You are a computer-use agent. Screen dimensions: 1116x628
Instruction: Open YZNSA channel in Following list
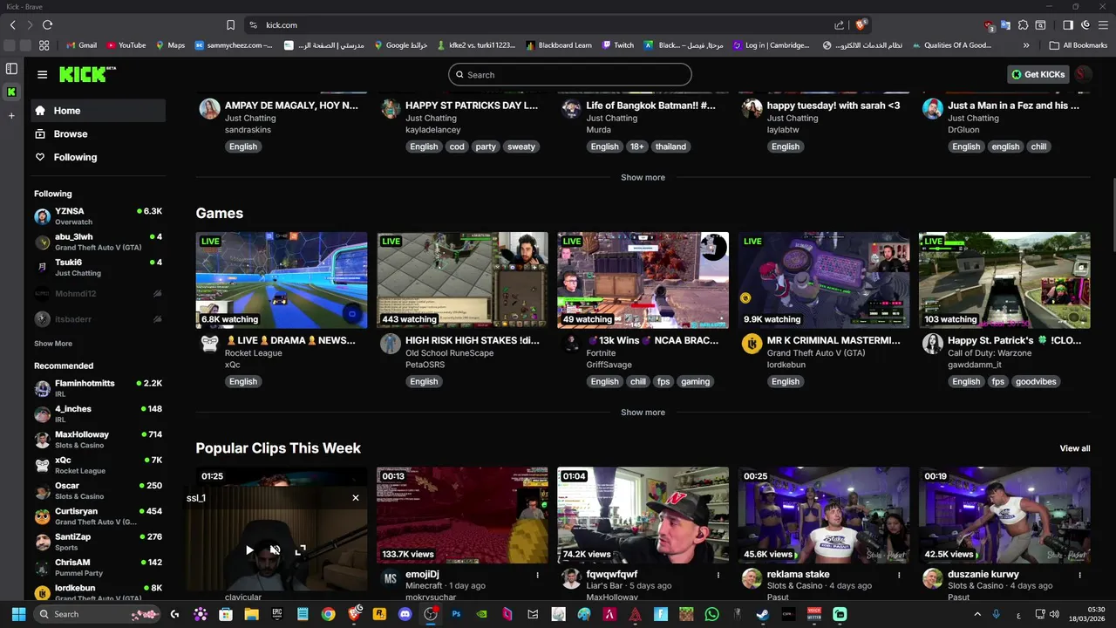(98, 216)
